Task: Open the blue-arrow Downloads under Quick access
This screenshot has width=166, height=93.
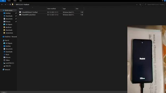Action: click(x=9, y=16)
